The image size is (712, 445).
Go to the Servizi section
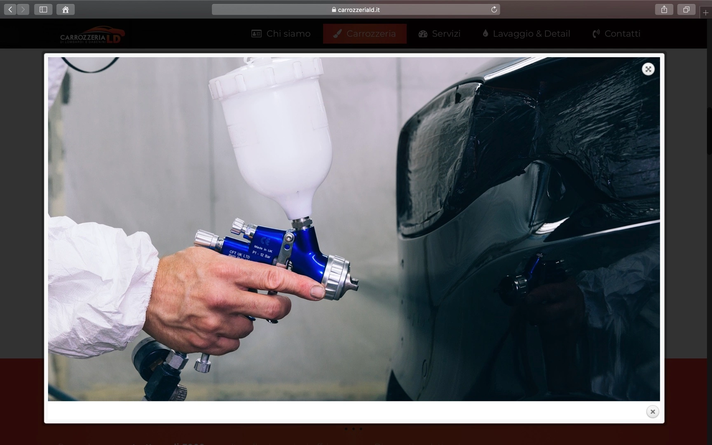[x=439, y=34]
